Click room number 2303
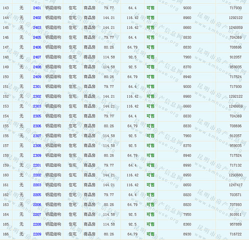This screenshot has height=240, width=249. tap(37, 106)
